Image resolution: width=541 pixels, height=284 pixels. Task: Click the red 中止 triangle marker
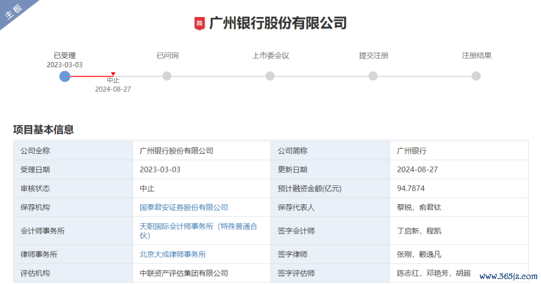(x=113, y=74)
